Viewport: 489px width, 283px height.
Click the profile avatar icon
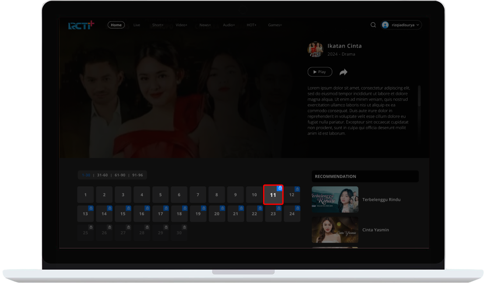tap(385, 25)
